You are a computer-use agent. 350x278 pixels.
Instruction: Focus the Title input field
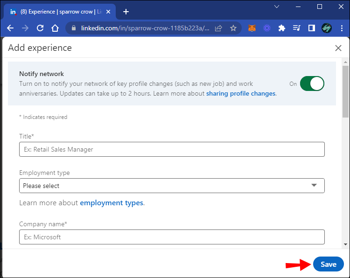pos(172,149)
